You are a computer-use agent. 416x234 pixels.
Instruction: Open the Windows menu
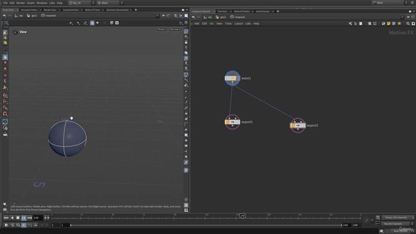click(42, 3)
